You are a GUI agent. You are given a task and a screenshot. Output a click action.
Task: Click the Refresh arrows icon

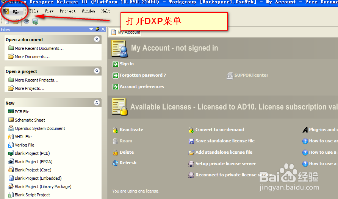(115, 163)
